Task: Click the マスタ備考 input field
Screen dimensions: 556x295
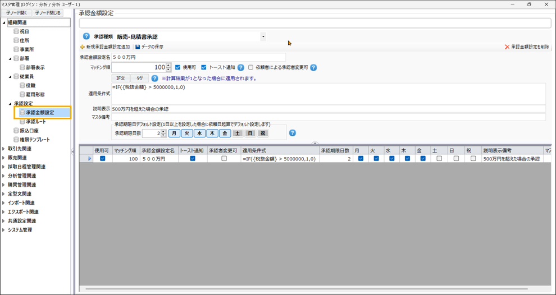Action: (x=329, y=117)
